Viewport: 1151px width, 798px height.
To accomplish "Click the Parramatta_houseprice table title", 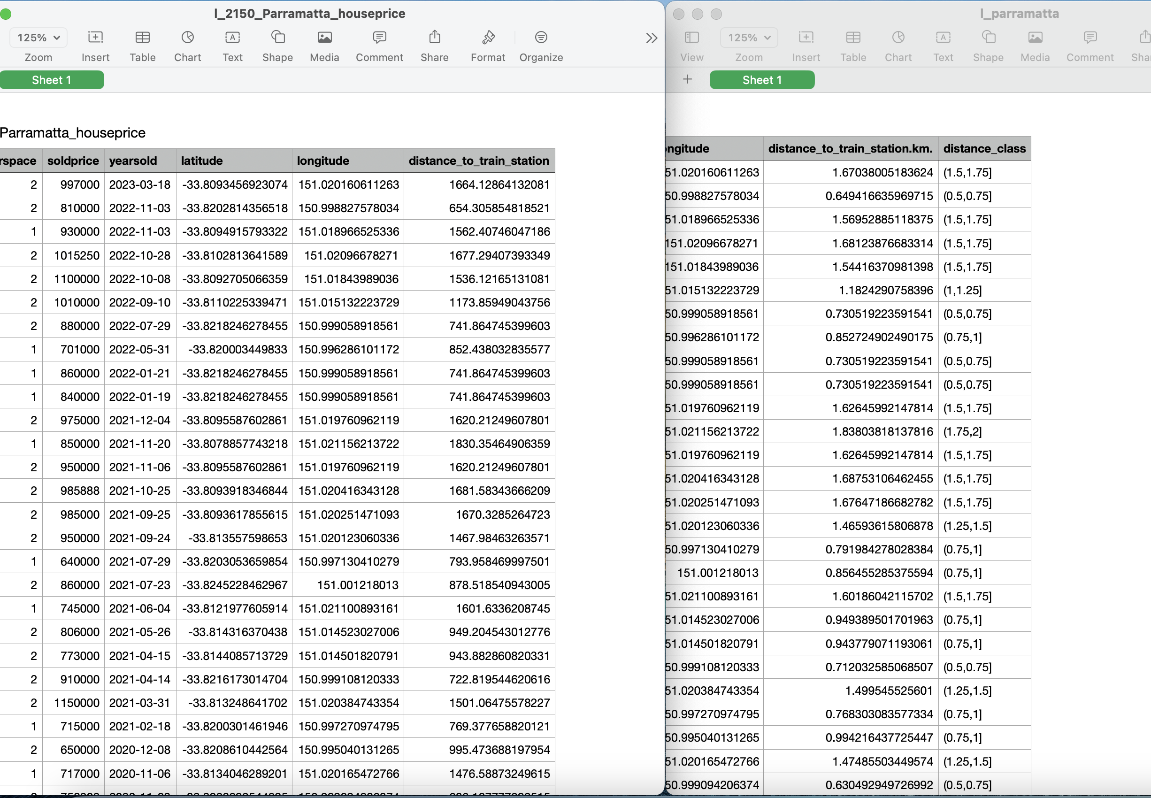I will tap(72, 133).
